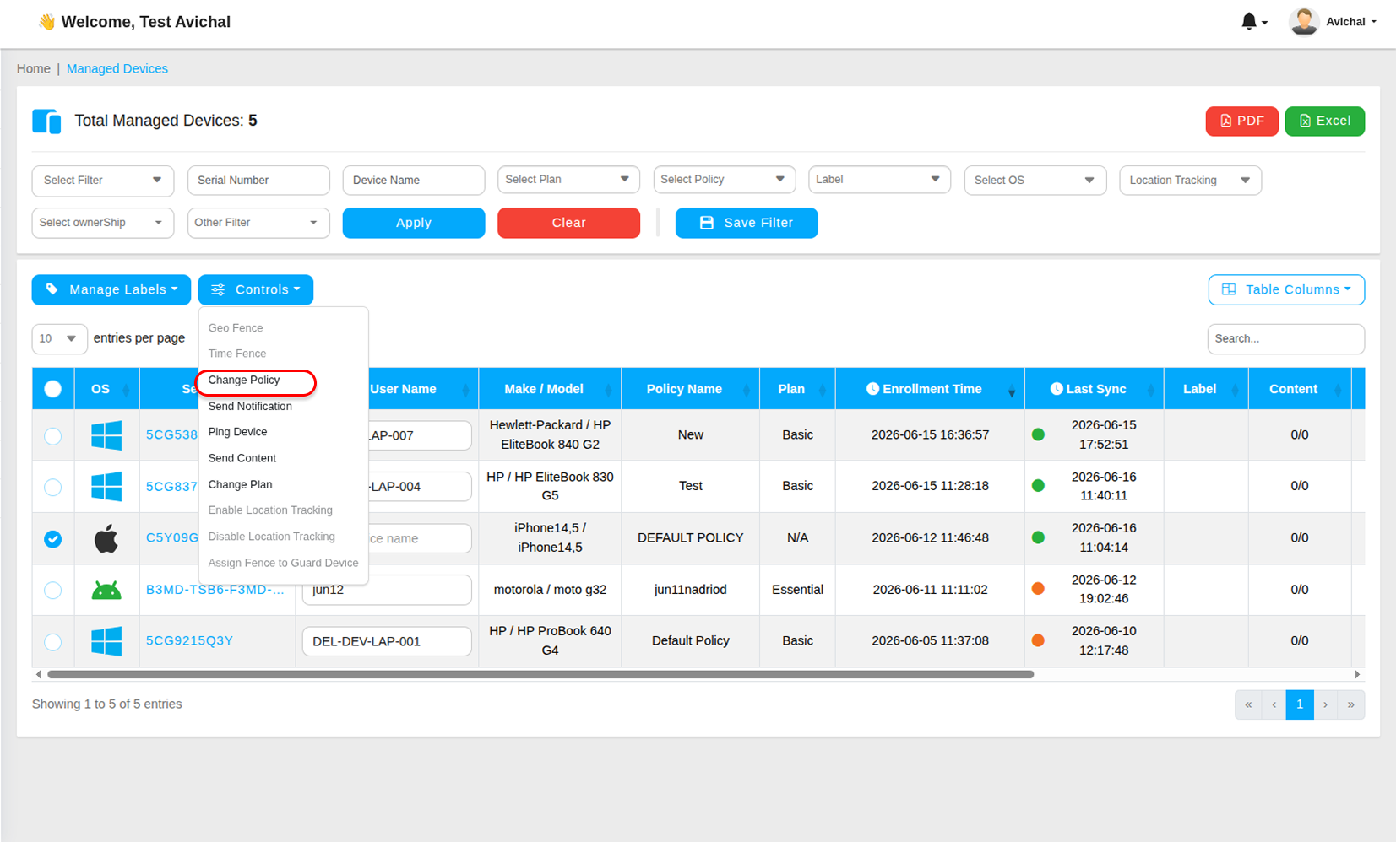Click the Apple OS icon in device row
Screen dimensions: 1396x842
[x=106, y=538]
